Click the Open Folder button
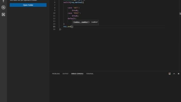The height and width of the screenshot is (102, 181). tap(28, 5)
